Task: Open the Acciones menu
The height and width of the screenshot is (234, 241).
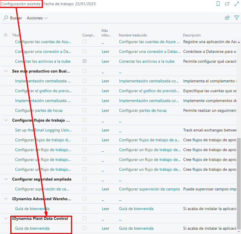Action: (37, 18)
